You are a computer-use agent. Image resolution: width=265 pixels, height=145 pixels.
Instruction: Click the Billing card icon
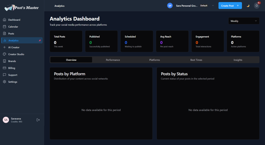coord(4,68)
